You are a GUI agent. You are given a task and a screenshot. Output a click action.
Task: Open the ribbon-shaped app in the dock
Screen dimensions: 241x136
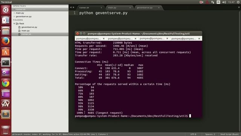[x=6, y=104]
